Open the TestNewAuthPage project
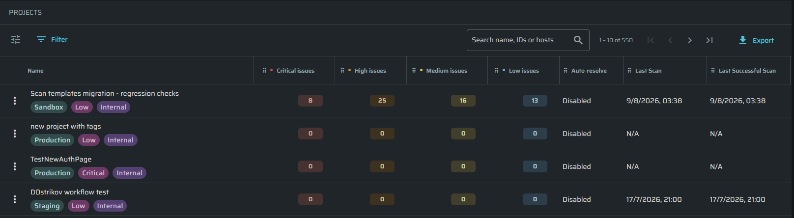Image resolution: width=794 pixels, height=218 pixels. (x=61, y=159)
